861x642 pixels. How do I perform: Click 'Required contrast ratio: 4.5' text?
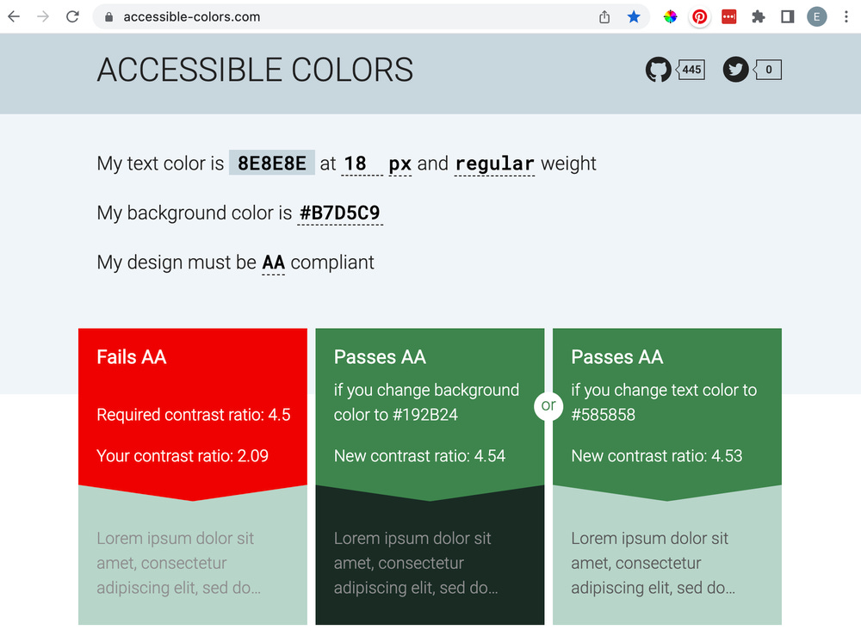click(193, 415)
